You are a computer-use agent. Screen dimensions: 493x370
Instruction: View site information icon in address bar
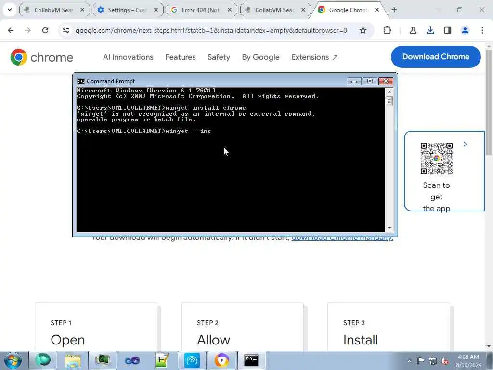click(x=65, y=30)
